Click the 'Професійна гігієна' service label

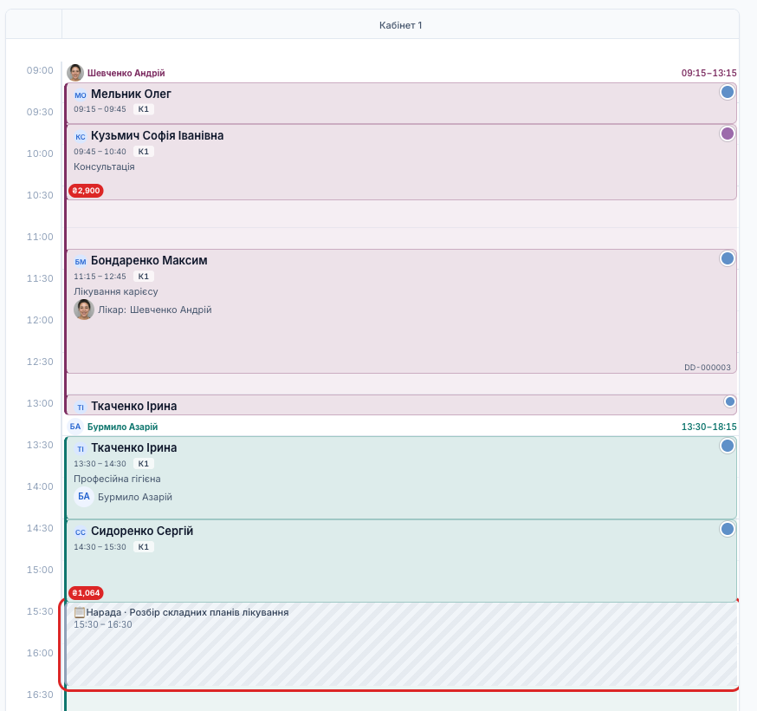tap(117, 479)
